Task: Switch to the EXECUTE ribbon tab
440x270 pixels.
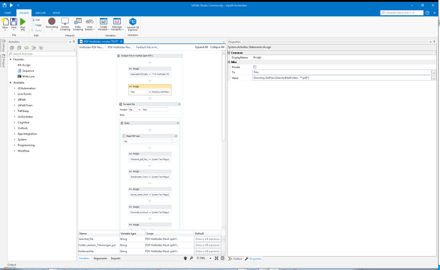Action: (x=40, y=13)
